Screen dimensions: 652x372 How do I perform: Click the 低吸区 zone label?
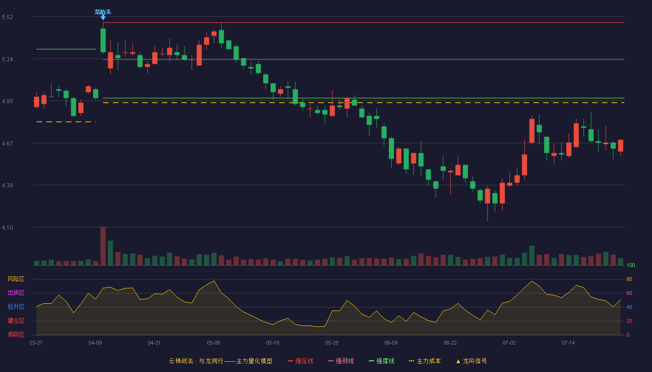(x=16, y=334)
